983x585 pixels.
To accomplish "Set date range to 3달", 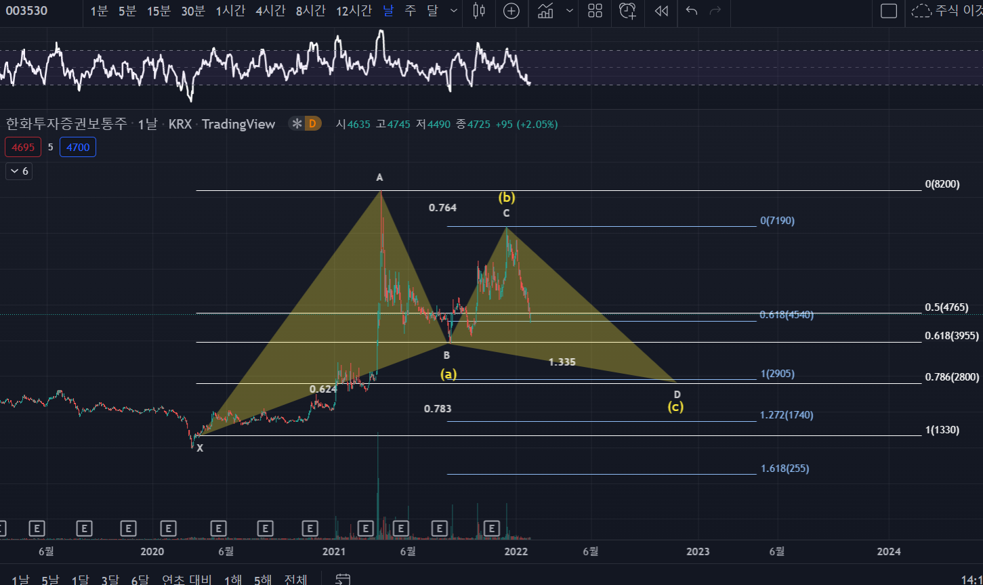I will click(x=110, y=580).
